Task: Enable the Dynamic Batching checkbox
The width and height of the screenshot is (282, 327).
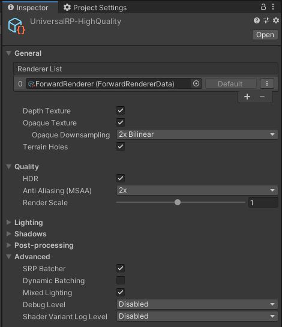Action: 121,280
